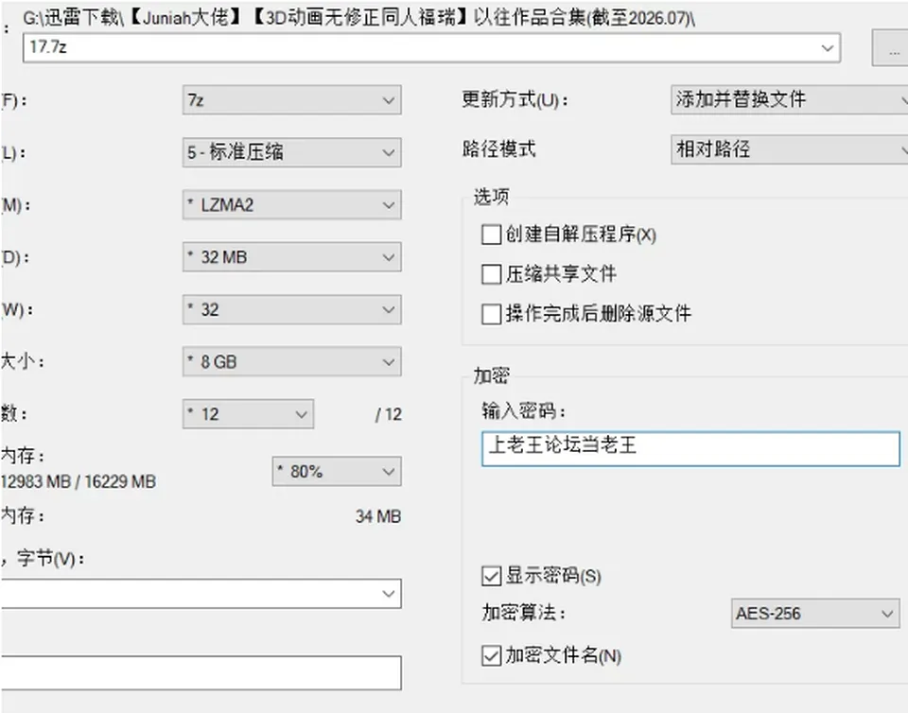This screenshot has width=908, height=713.
Task: Open the LZMA2 compression method dropdown
Action: (x=292, y=205)
